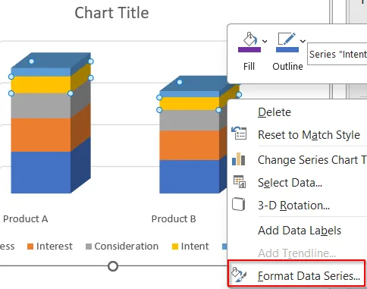367x289 pixels.
Task: Select Product A yellow Intent segment
Action: [41, 85]
